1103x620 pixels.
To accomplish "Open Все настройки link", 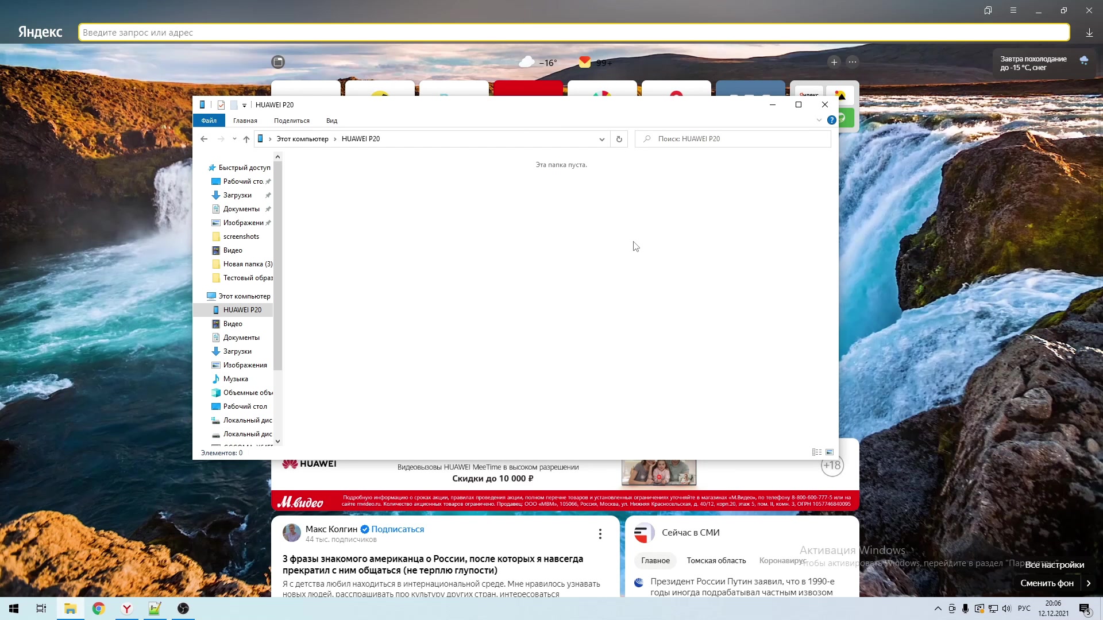I will click(1055, 565).
